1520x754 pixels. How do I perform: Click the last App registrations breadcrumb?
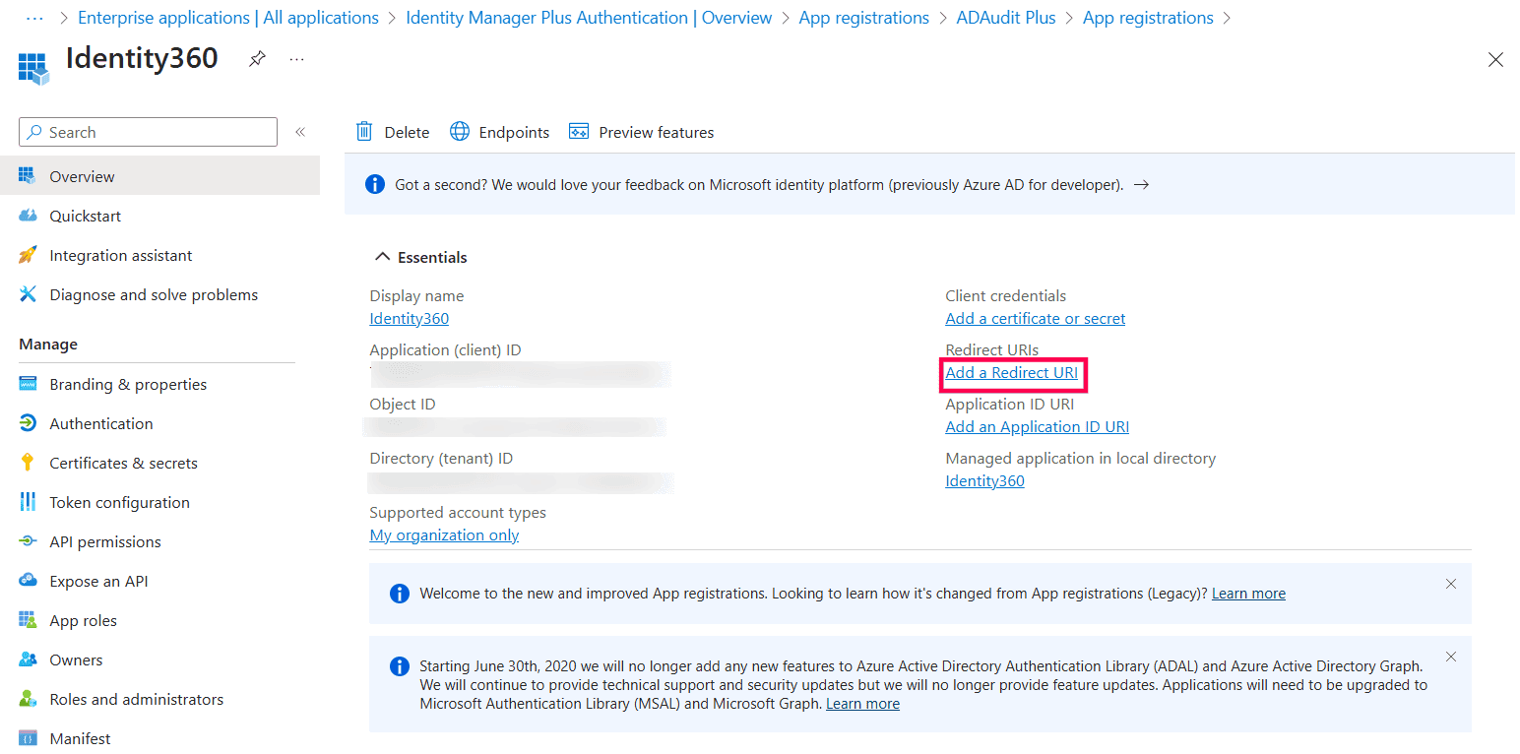pyautogui.click(x=1148, y=18)
